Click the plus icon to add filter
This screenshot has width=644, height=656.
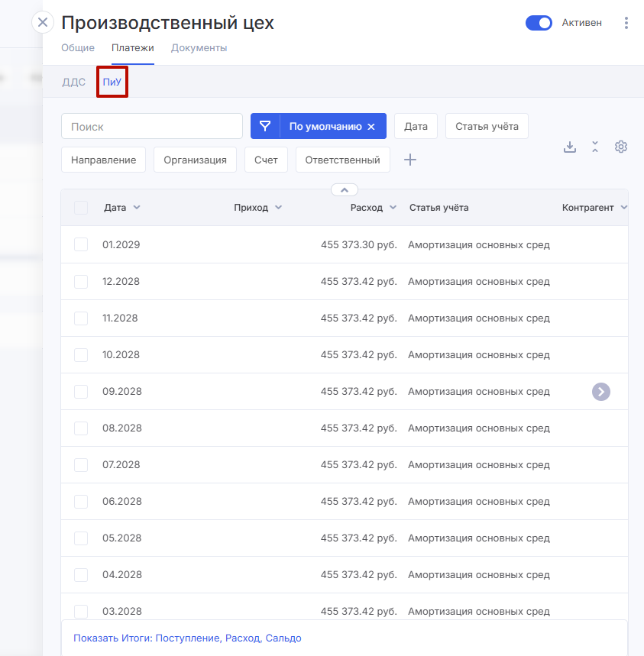click(x=410, y=160)
